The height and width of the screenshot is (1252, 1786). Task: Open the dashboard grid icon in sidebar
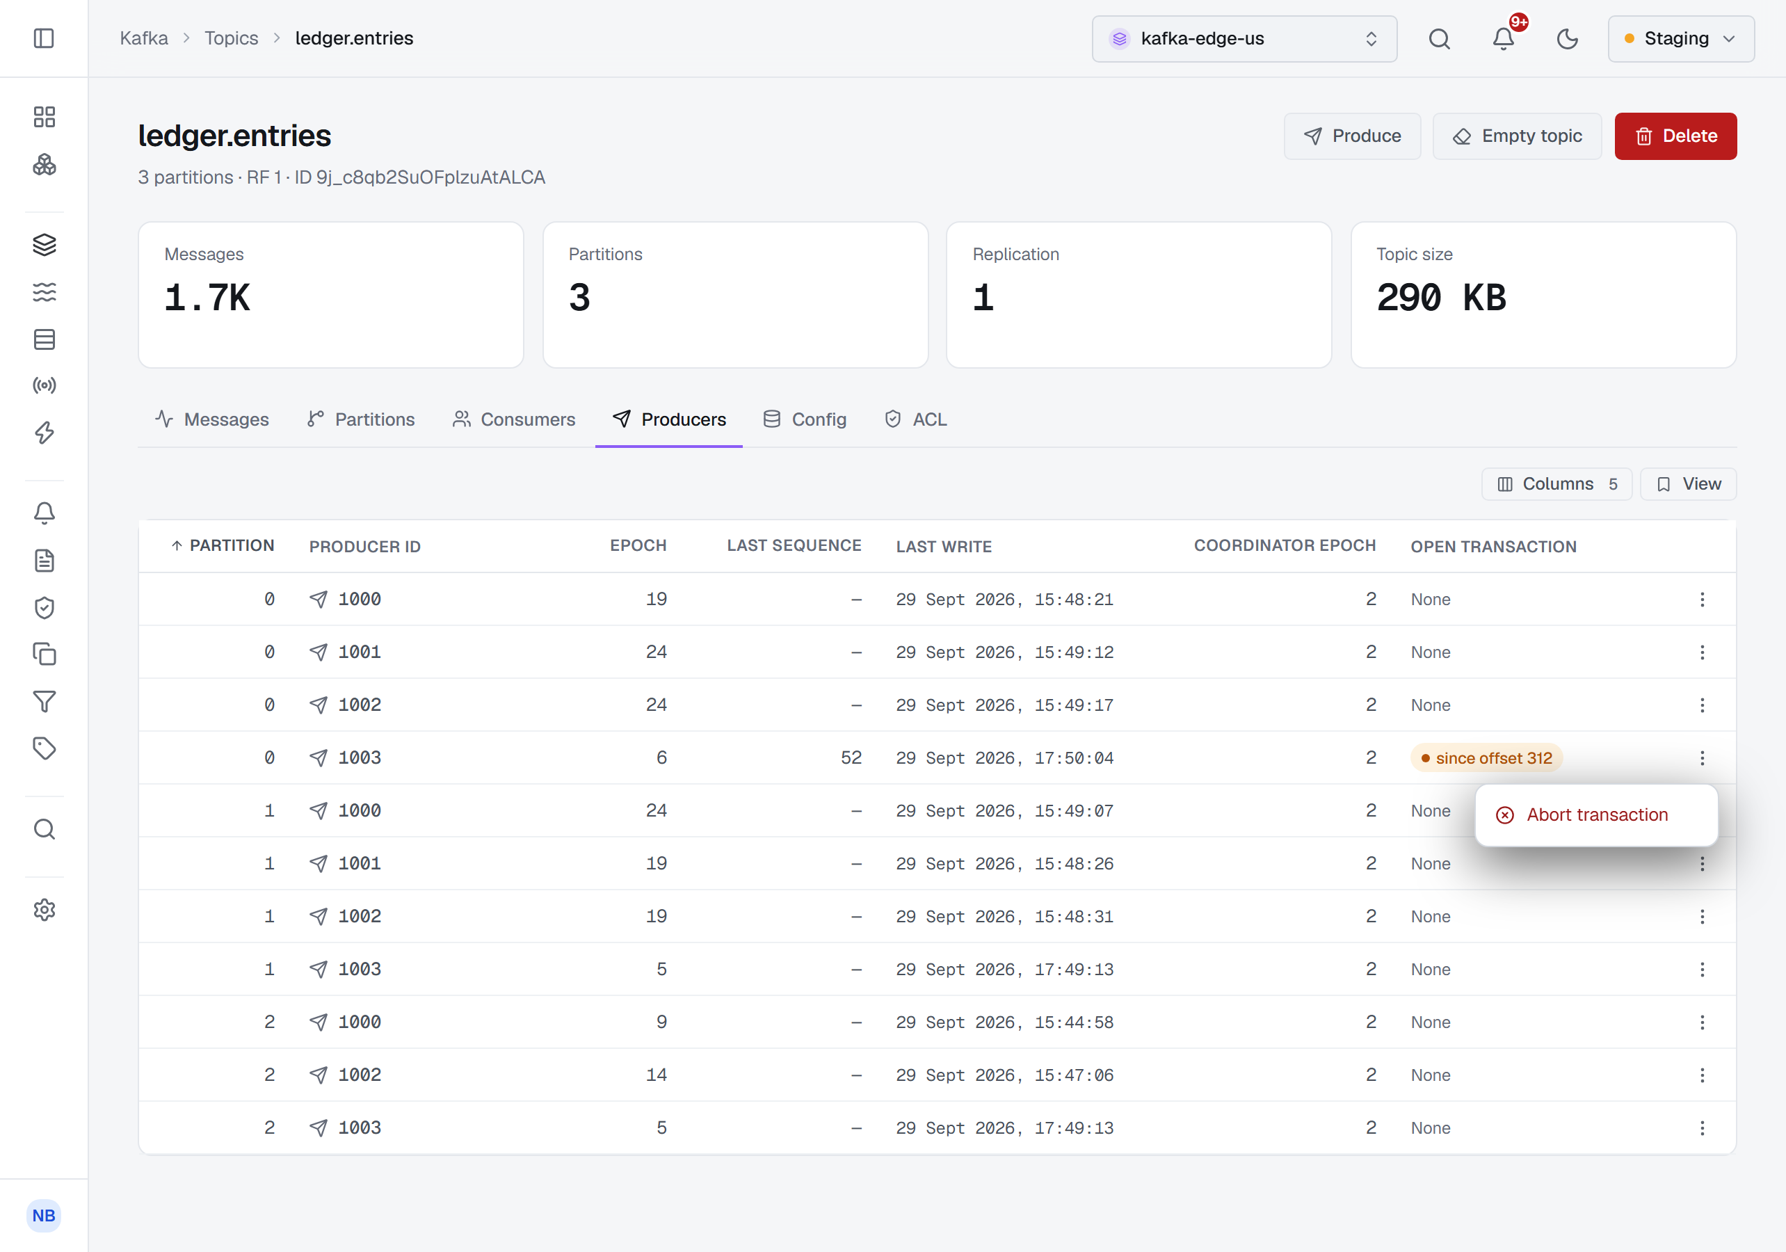[x=45, y=117]
